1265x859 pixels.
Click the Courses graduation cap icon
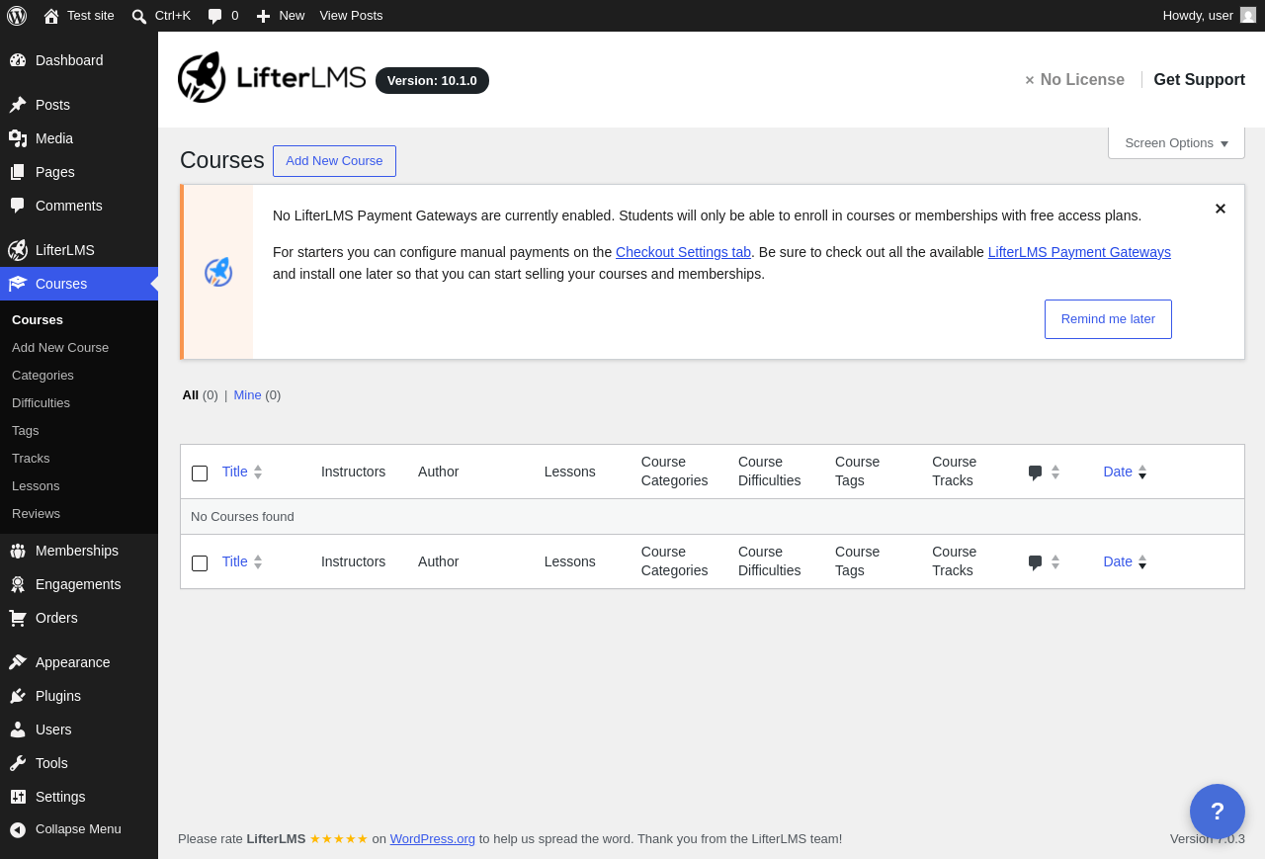[x=18, y=284]
